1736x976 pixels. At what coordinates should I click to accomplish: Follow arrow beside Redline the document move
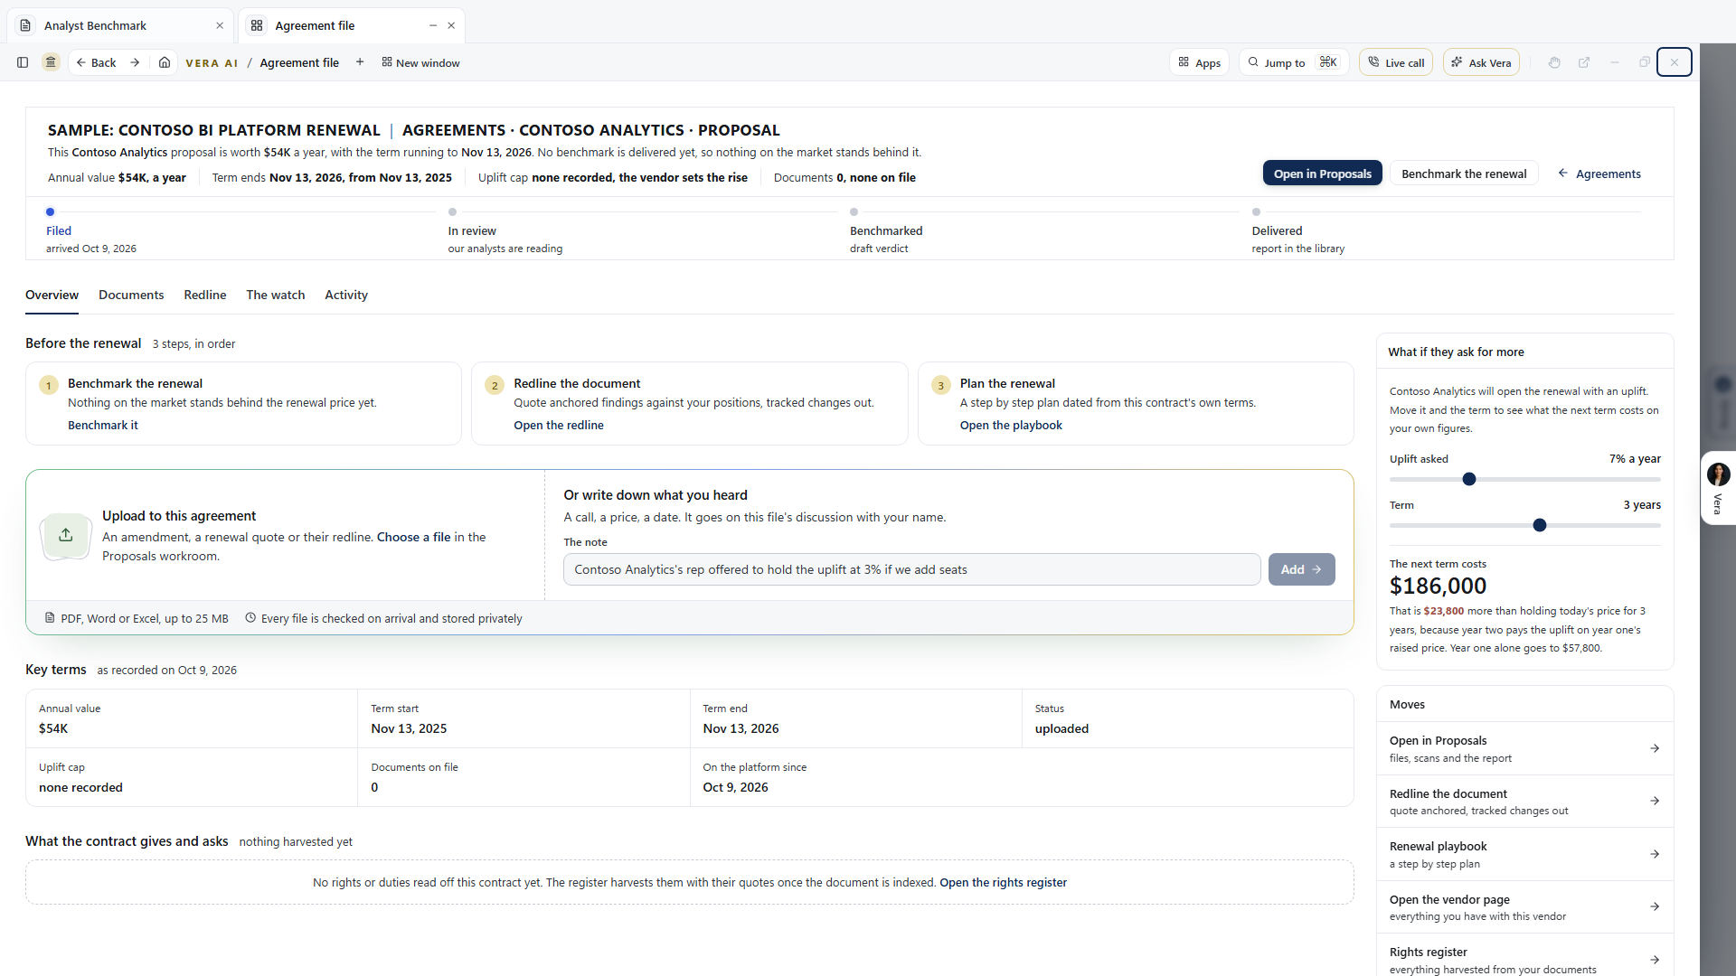[x=1655, y=801]
